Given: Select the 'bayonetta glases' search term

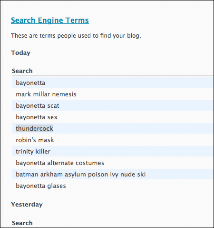Looking at the screenshot, I should (x=41, y=186).
